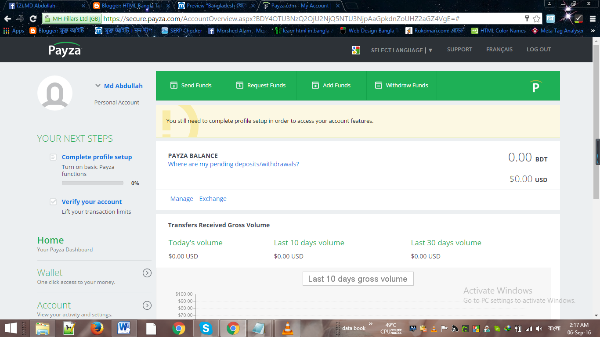Image resolution: width=600 pixels, height=337 pixels.
Task: Open the Apps bookmarks shortcut
Action: 14,31
